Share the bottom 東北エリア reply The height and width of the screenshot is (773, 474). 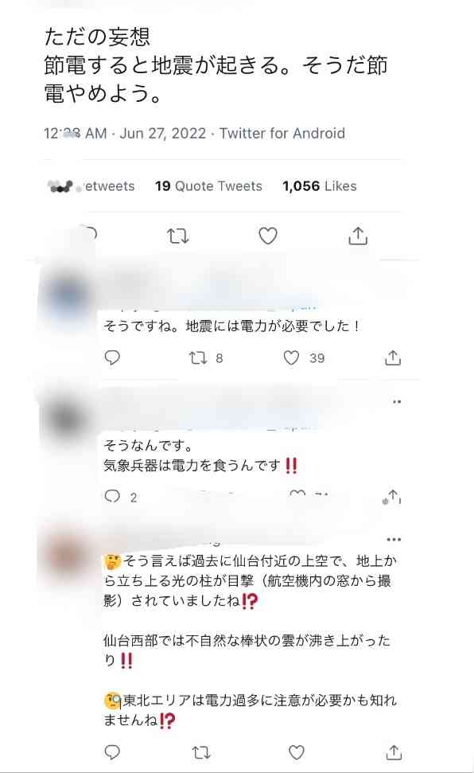point(393,752)
